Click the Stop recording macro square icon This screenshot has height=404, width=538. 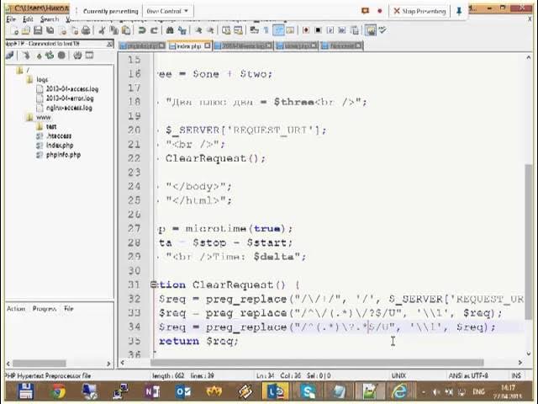318,30
